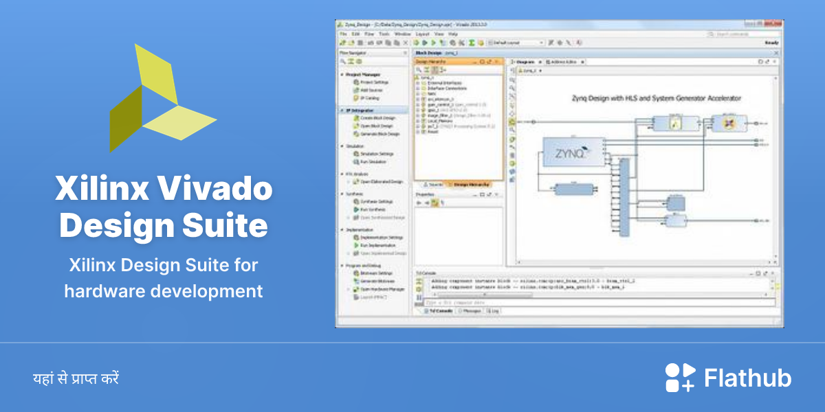Switch to the Log tab
The image size is (825, 412).
click(492, 311)
